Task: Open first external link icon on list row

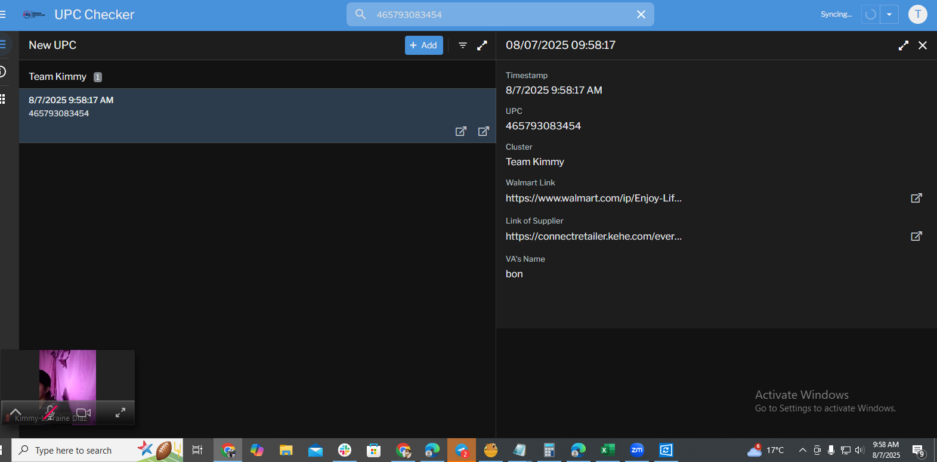Action: point(461,131)
